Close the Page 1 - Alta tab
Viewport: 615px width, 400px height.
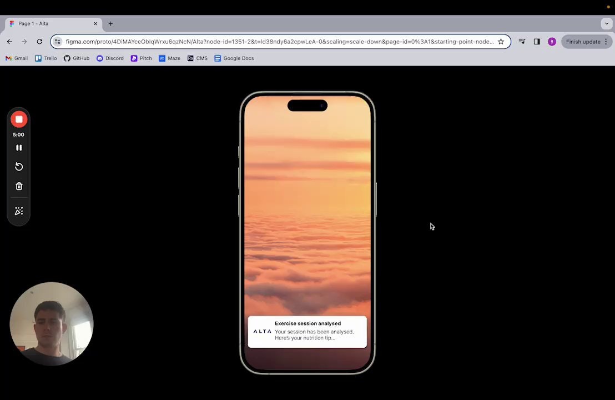95,23
